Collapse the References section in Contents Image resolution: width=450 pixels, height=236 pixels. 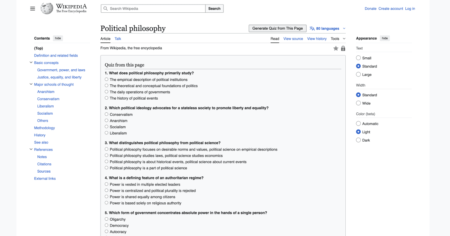click(x=31, y=149)
